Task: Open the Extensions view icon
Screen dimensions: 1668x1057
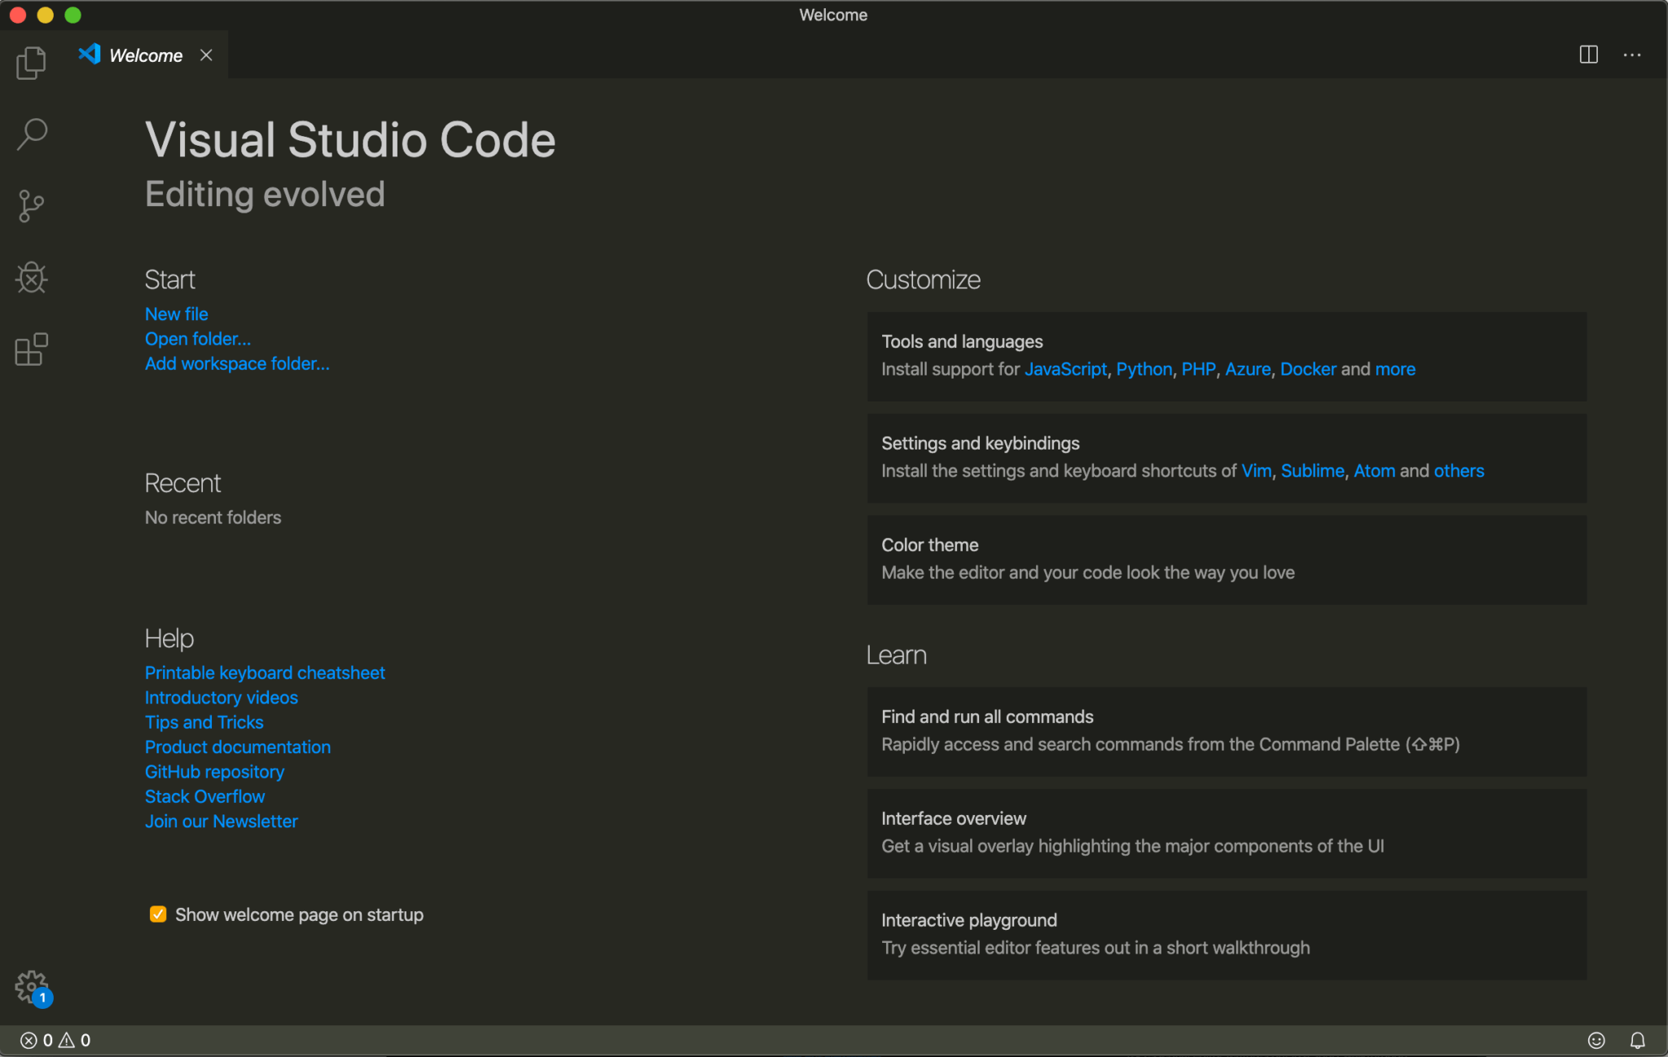Action: tap(31, 349)
